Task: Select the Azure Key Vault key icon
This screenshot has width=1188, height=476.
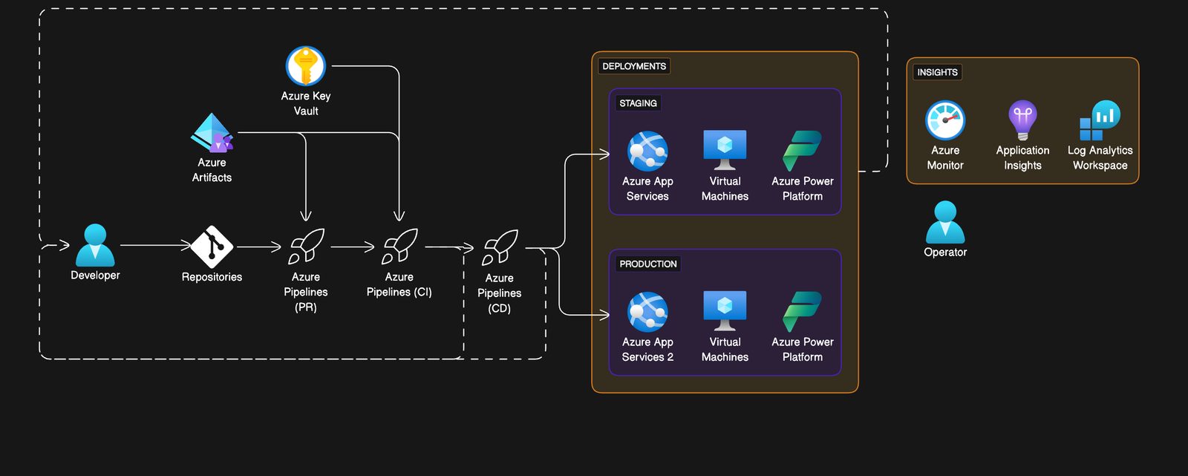Action: point(306,66)
